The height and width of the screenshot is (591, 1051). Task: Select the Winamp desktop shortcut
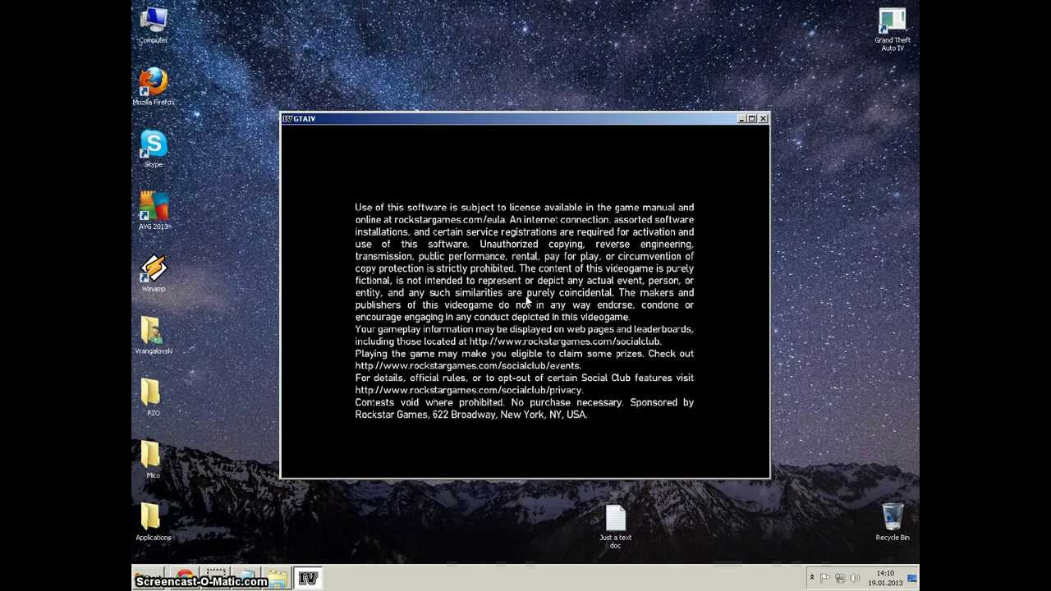point(154,273)
